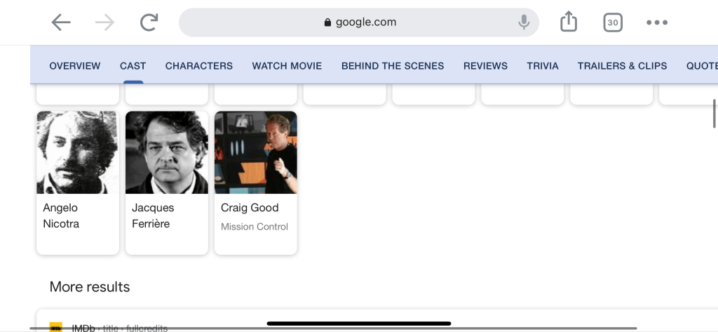
Task: Select the Jacques Ferrière cast name
Action: [x=153, y=215]
